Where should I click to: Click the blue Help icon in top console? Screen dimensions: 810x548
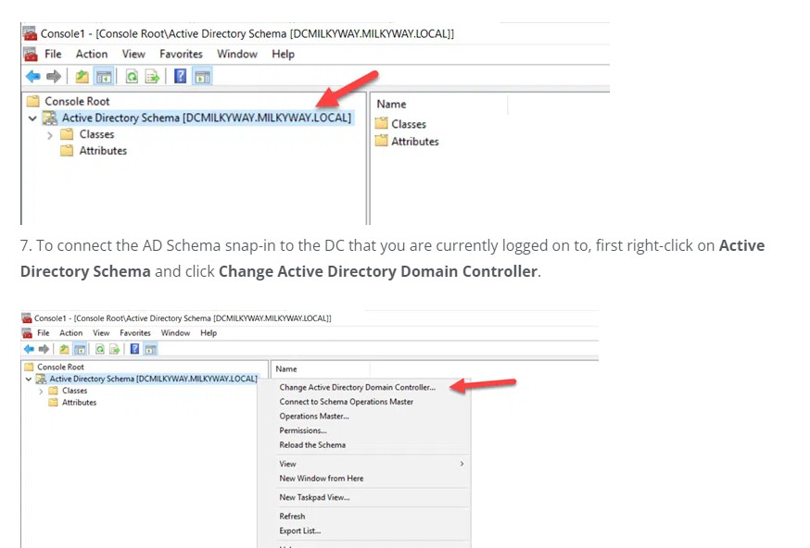(181, 77)
